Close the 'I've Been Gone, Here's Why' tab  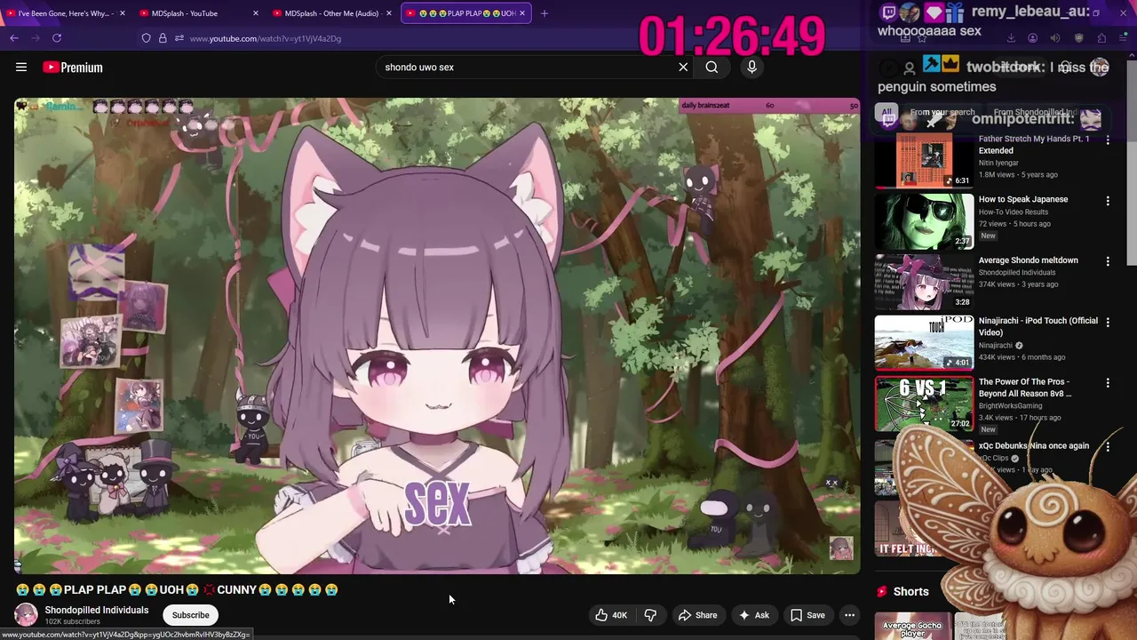coord(122,13)
